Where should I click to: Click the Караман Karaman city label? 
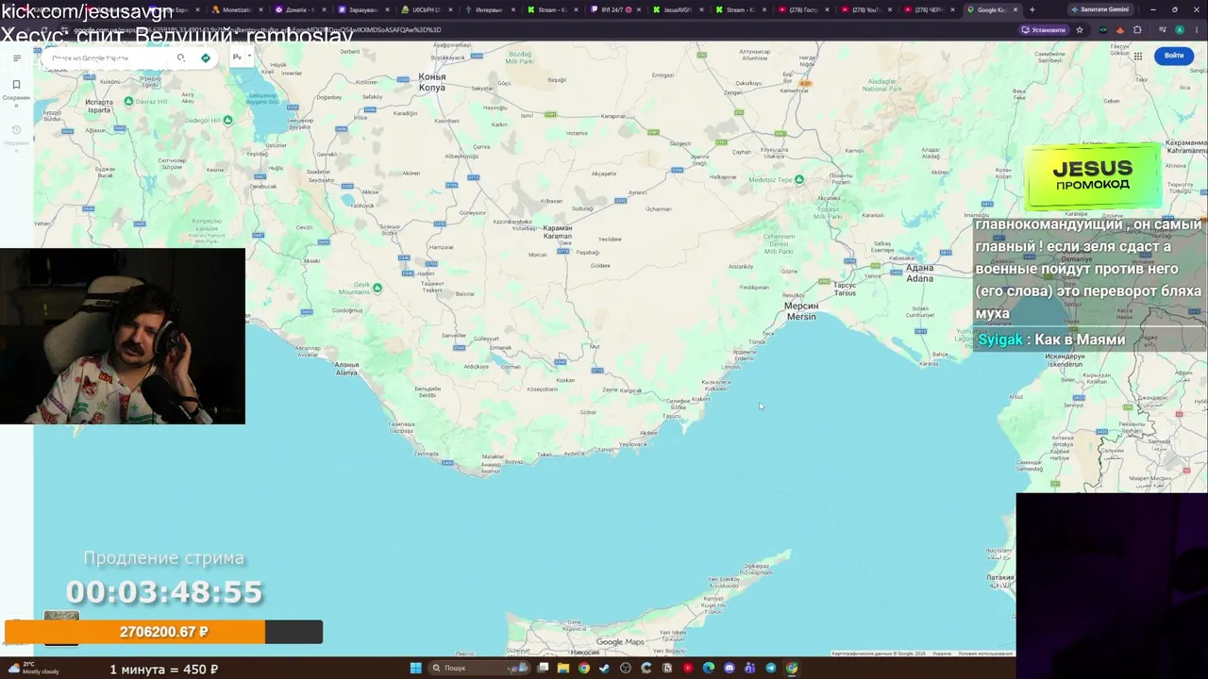click(x=558, y=232)
